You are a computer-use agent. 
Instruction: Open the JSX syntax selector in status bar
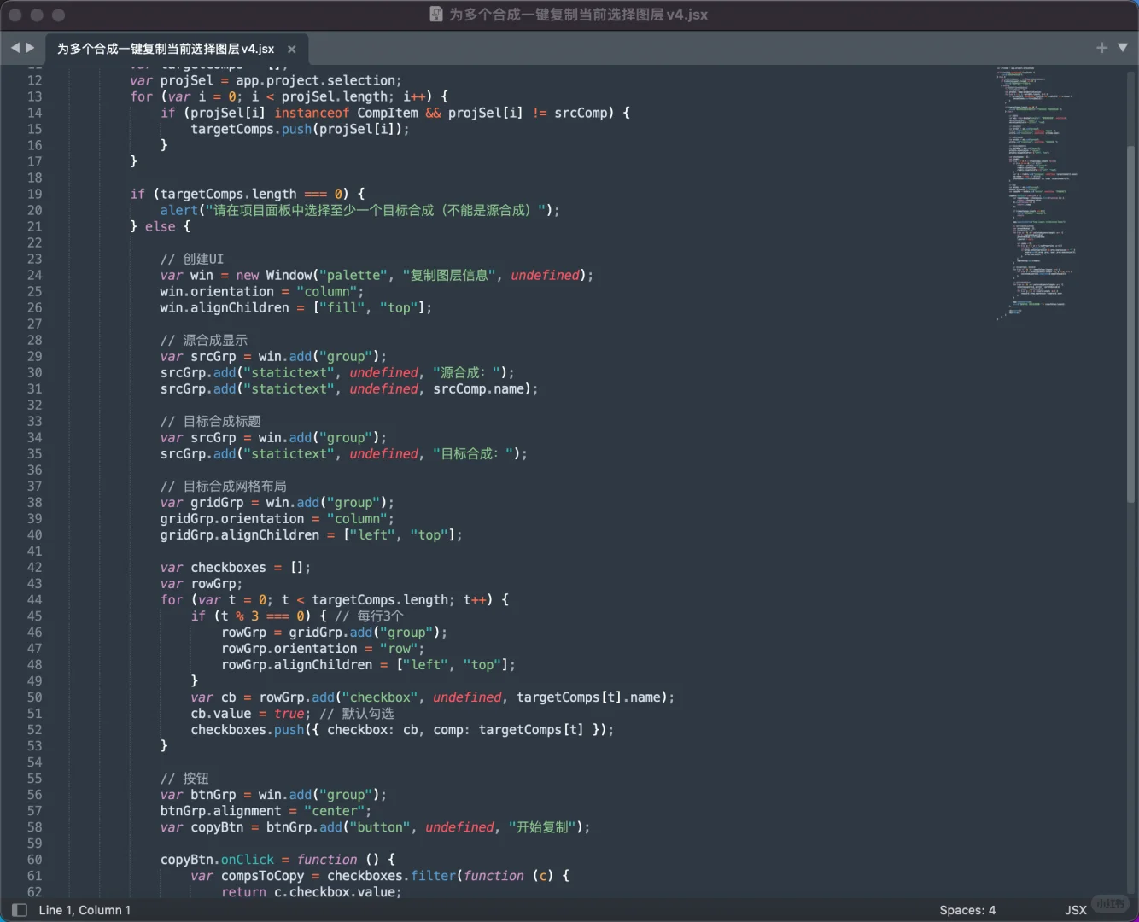pyautogui.click(x=1076, y=910)
